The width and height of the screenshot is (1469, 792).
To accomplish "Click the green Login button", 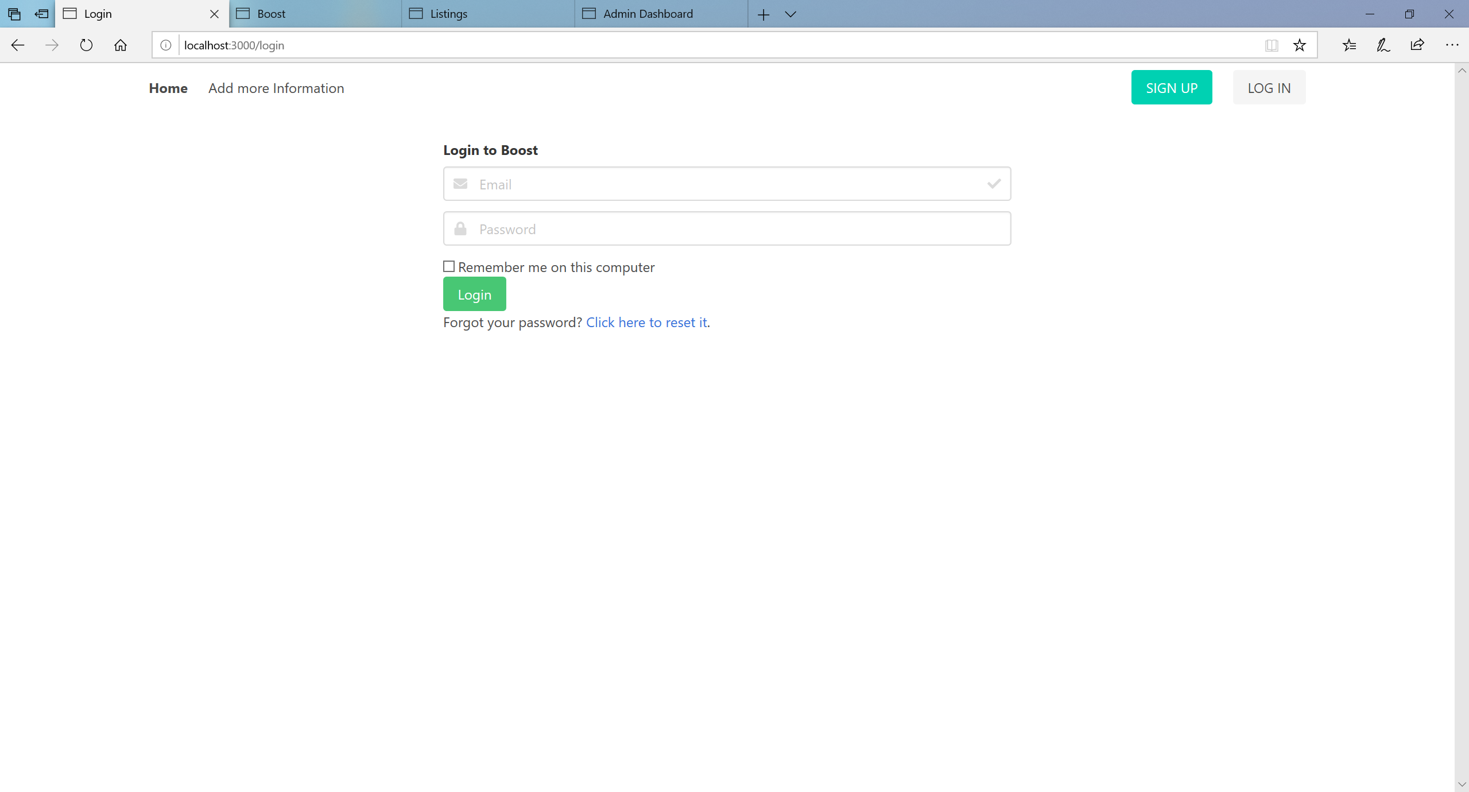I will tap(474, 294).
